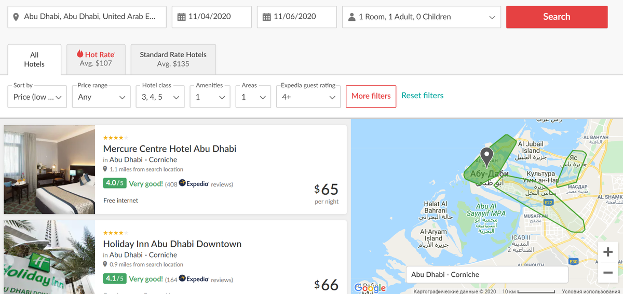The image size is (623, 294).
Task: Open the Hotel class dropdown
Action: [160, 97]
